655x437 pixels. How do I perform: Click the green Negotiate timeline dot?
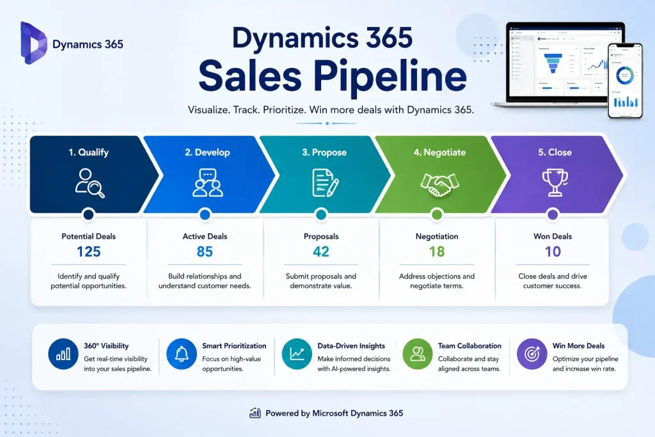437,215
